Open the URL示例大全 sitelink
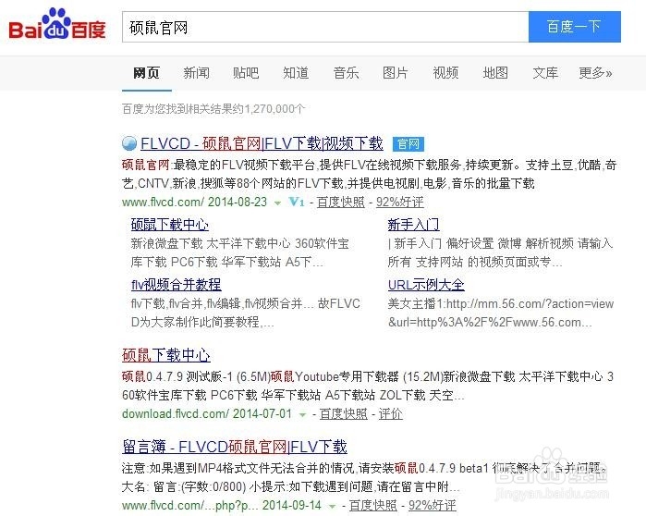The height and width of the screenshot is (516, 646). coord(426,285)
